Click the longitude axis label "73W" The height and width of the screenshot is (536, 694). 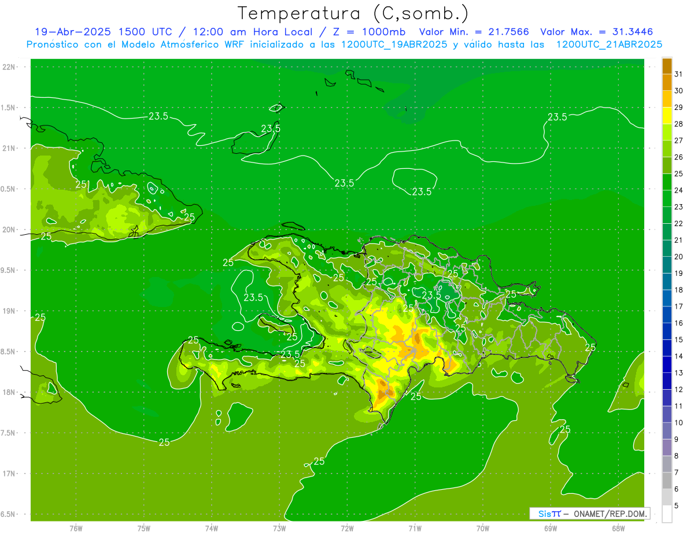(x=279, y=528)
